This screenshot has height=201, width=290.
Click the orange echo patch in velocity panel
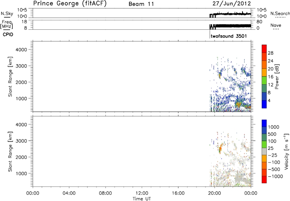220,148
